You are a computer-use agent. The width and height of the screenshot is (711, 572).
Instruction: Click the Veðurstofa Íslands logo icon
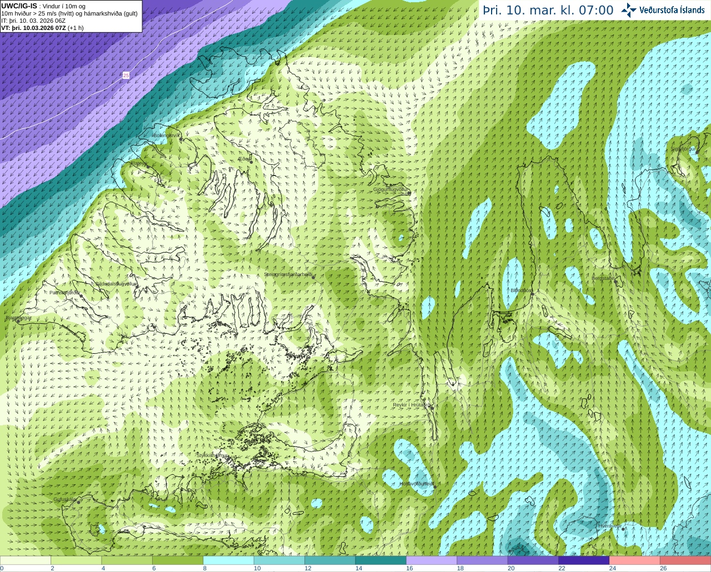(x=629, y=10)
